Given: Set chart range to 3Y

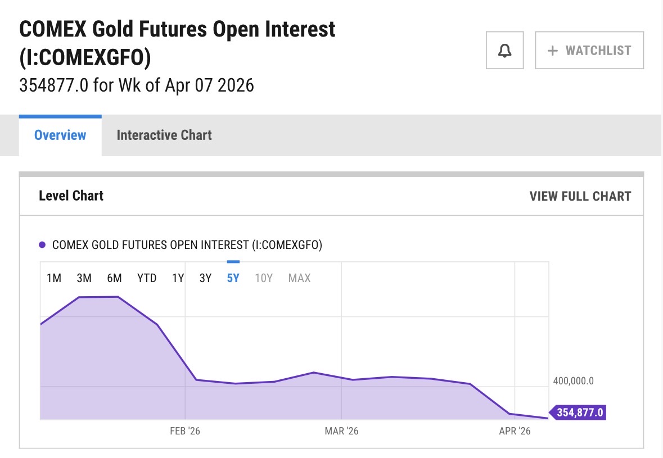Looking at the screenshot, I should 205,278.
